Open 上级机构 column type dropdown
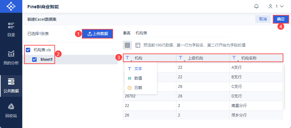The width and height of the screenshot is (291, 128). coord(181,58)
